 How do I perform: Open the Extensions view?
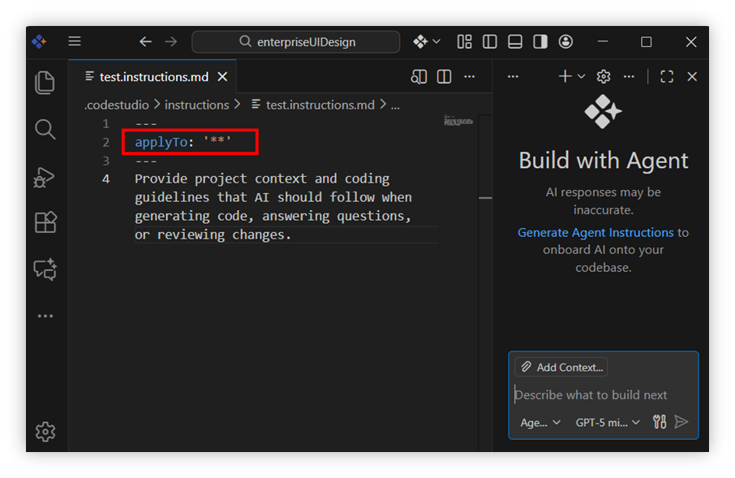point(45,222)
